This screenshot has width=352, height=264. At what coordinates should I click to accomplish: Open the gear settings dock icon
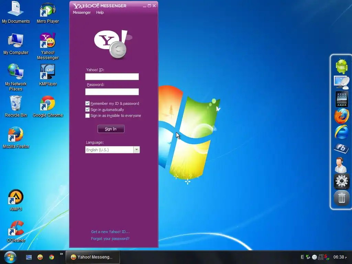341,181
